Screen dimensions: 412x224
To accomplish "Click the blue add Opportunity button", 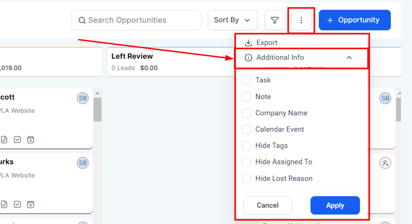I will click(x=354, y=20).
